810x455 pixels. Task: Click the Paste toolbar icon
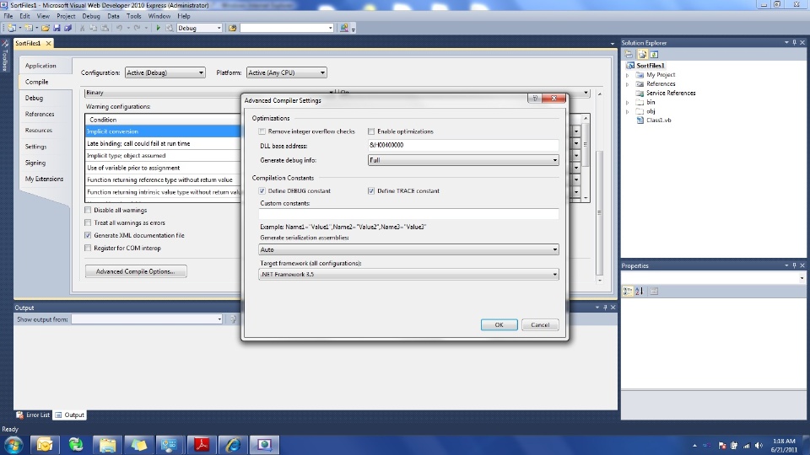tap(105, 28)
